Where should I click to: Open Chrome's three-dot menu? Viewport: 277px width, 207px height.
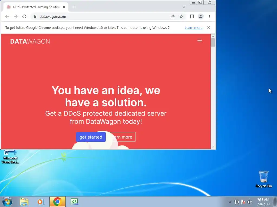pyautogui.click(x=210, y=16)
